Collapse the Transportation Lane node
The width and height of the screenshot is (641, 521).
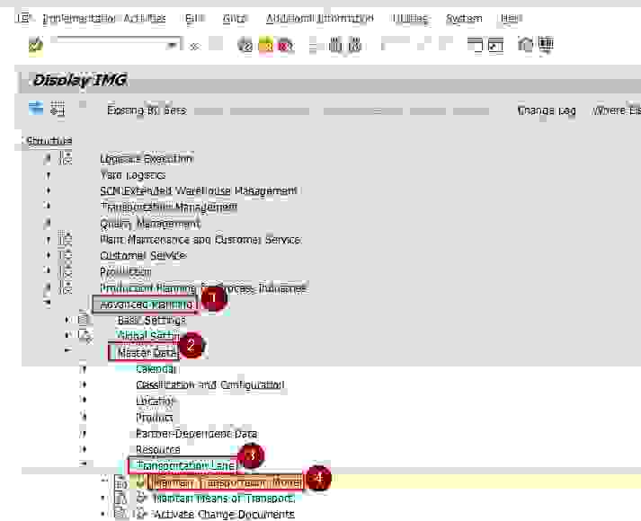tap(84, 463)
